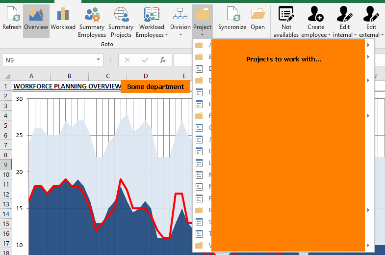Go to the Workload sheet
This screenshot has height=255, width=385.
point(63,14)
